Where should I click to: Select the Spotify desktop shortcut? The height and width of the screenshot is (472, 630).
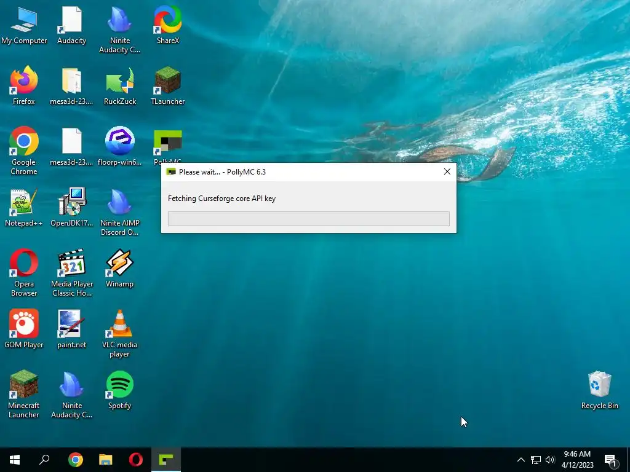coord(120,390)
